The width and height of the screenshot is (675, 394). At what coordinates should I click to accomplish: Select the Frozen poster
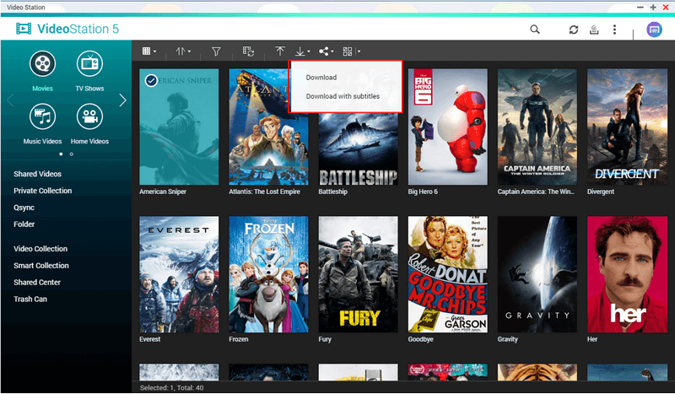(x=268, y=274)
